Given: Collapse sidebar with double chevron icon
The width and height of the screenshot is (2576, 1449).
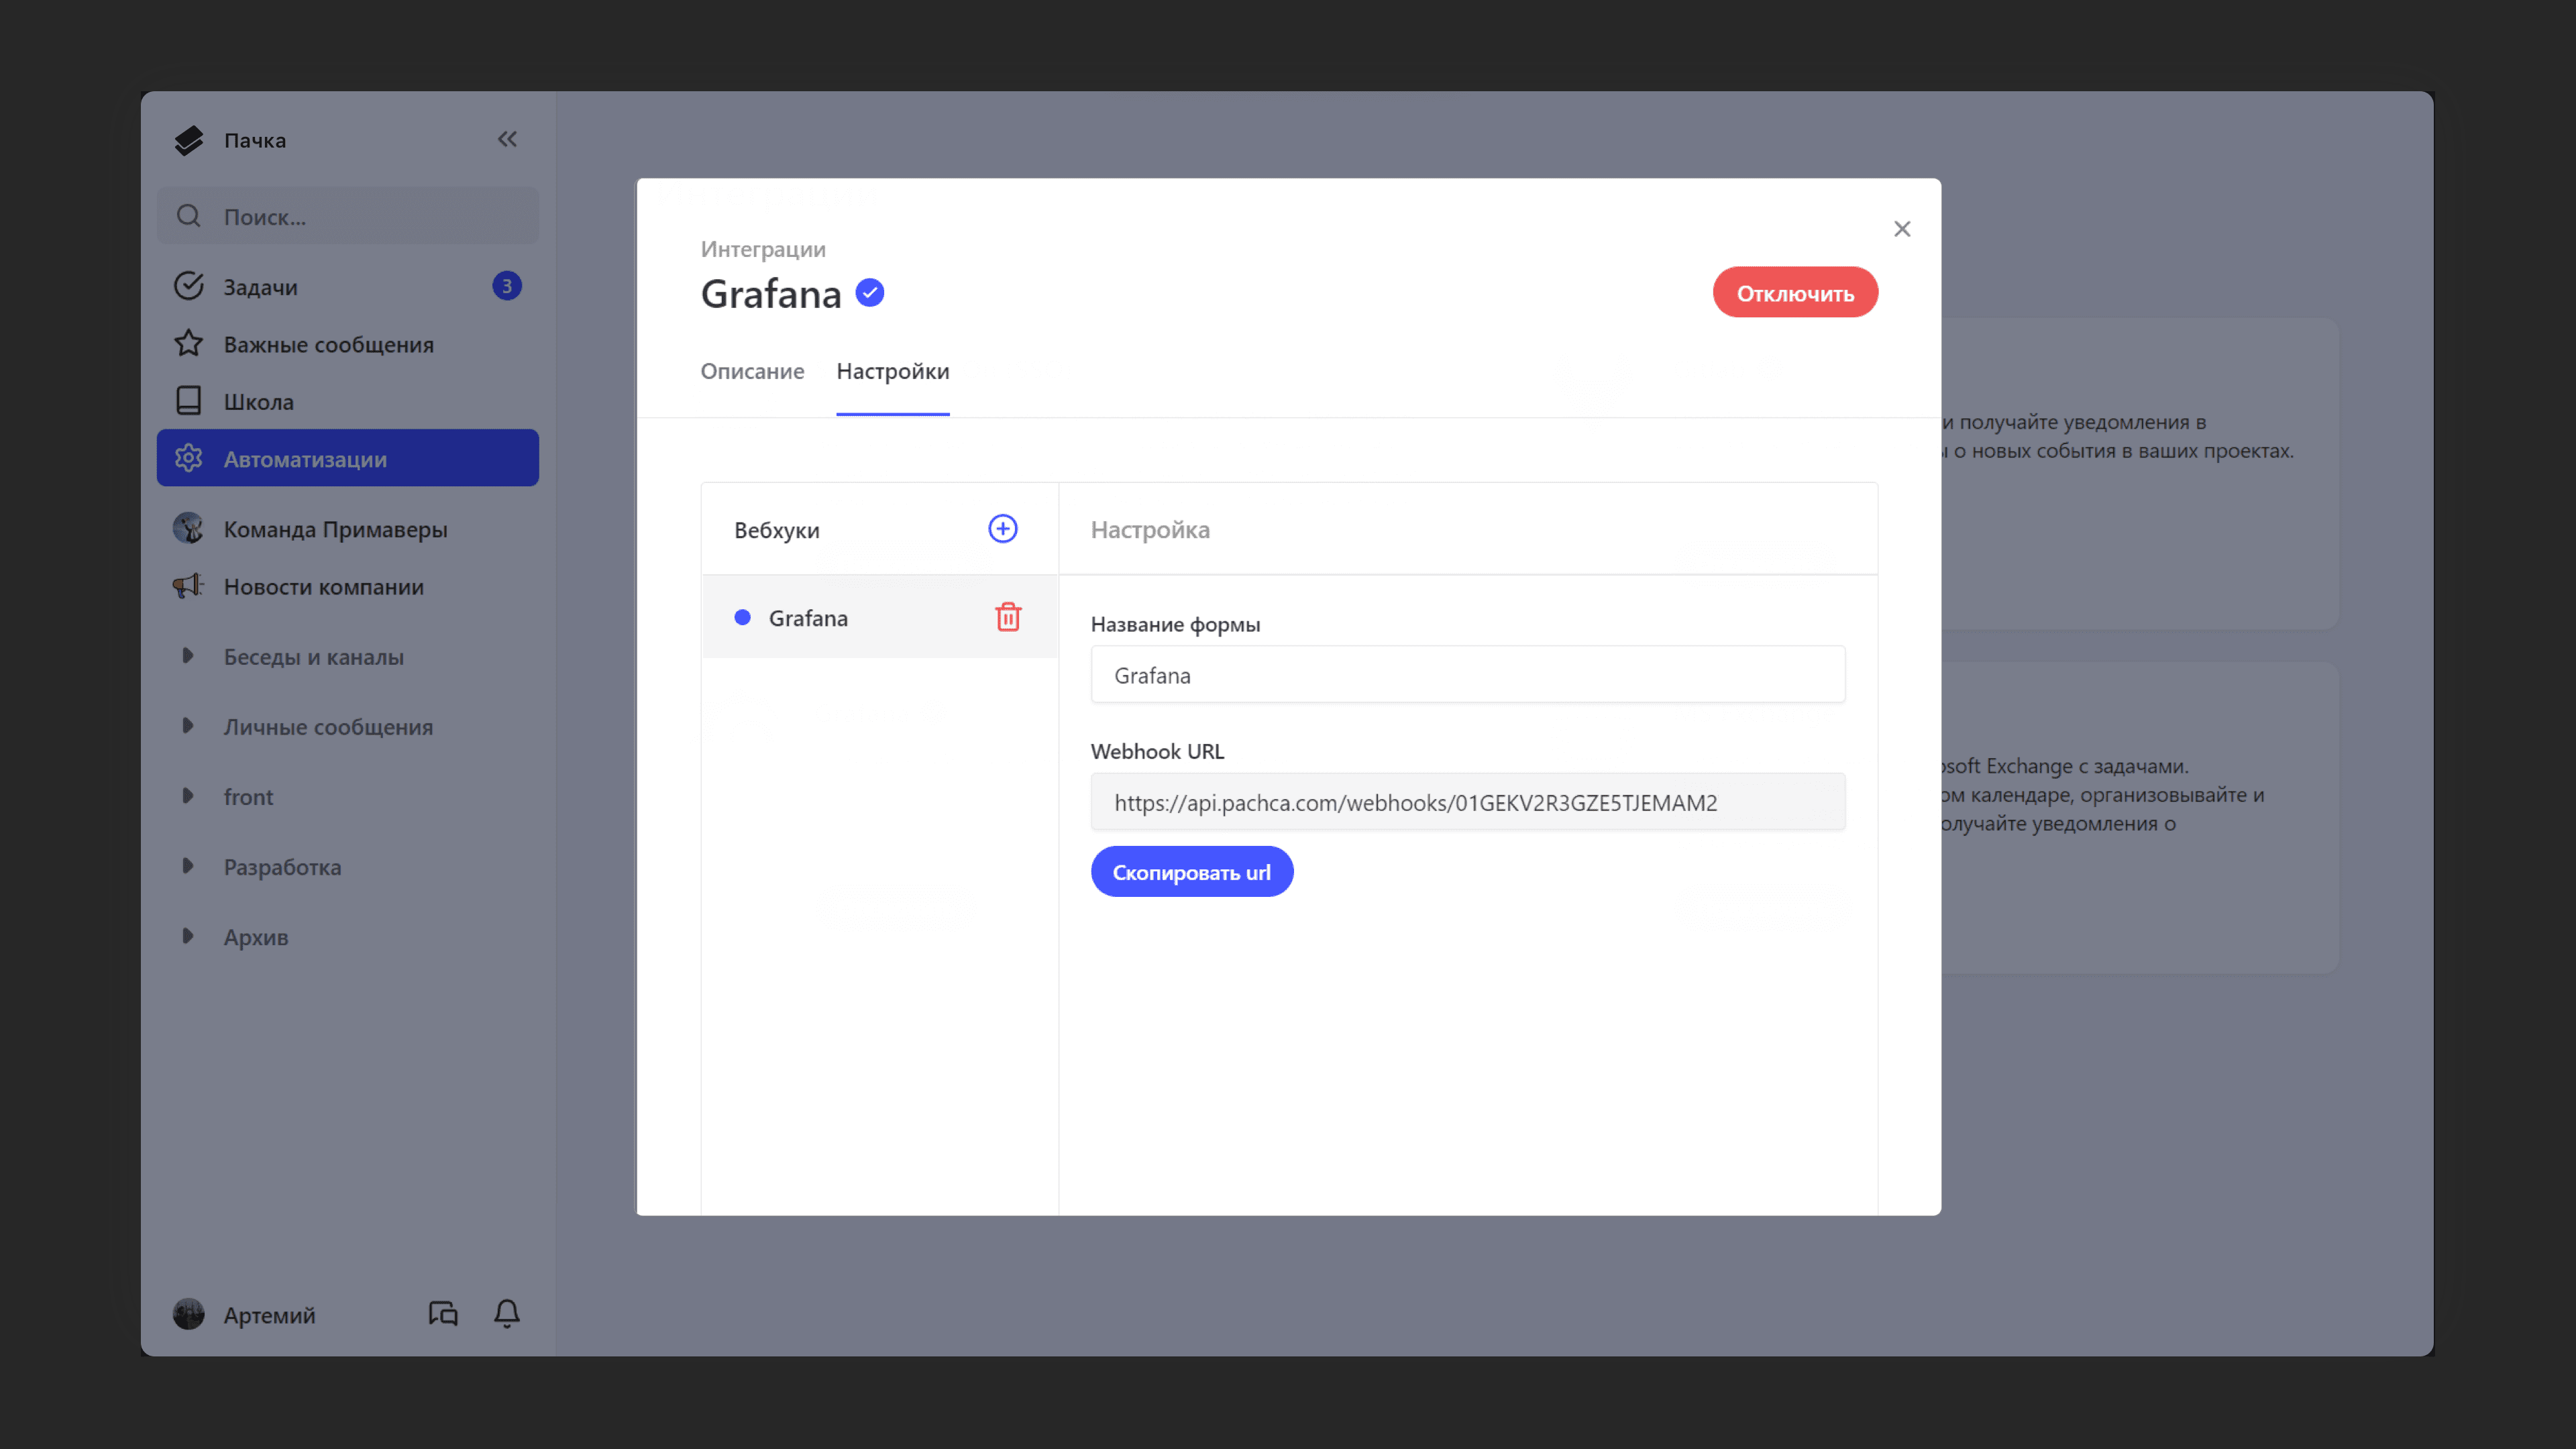Looking at the screenshot, I should point(507,139).
